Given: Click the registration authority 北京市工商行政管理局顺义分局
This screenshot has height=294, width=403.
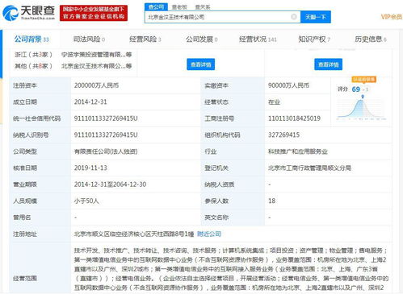Looking at the screenshot, I should 309,168.
